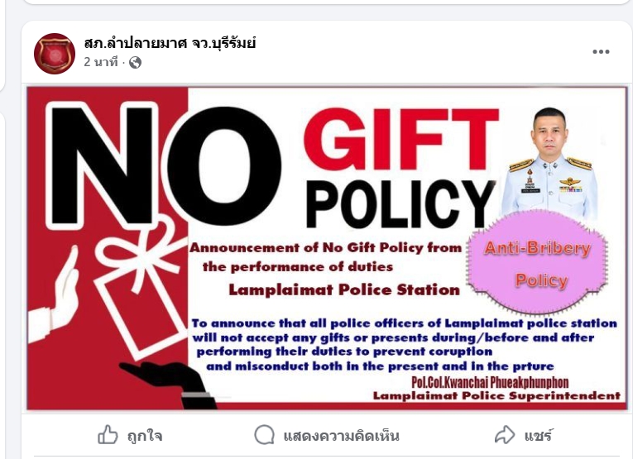633x459 pixels.
Task: Open the page's red shield profile avatar
Action: pos(55,54)
